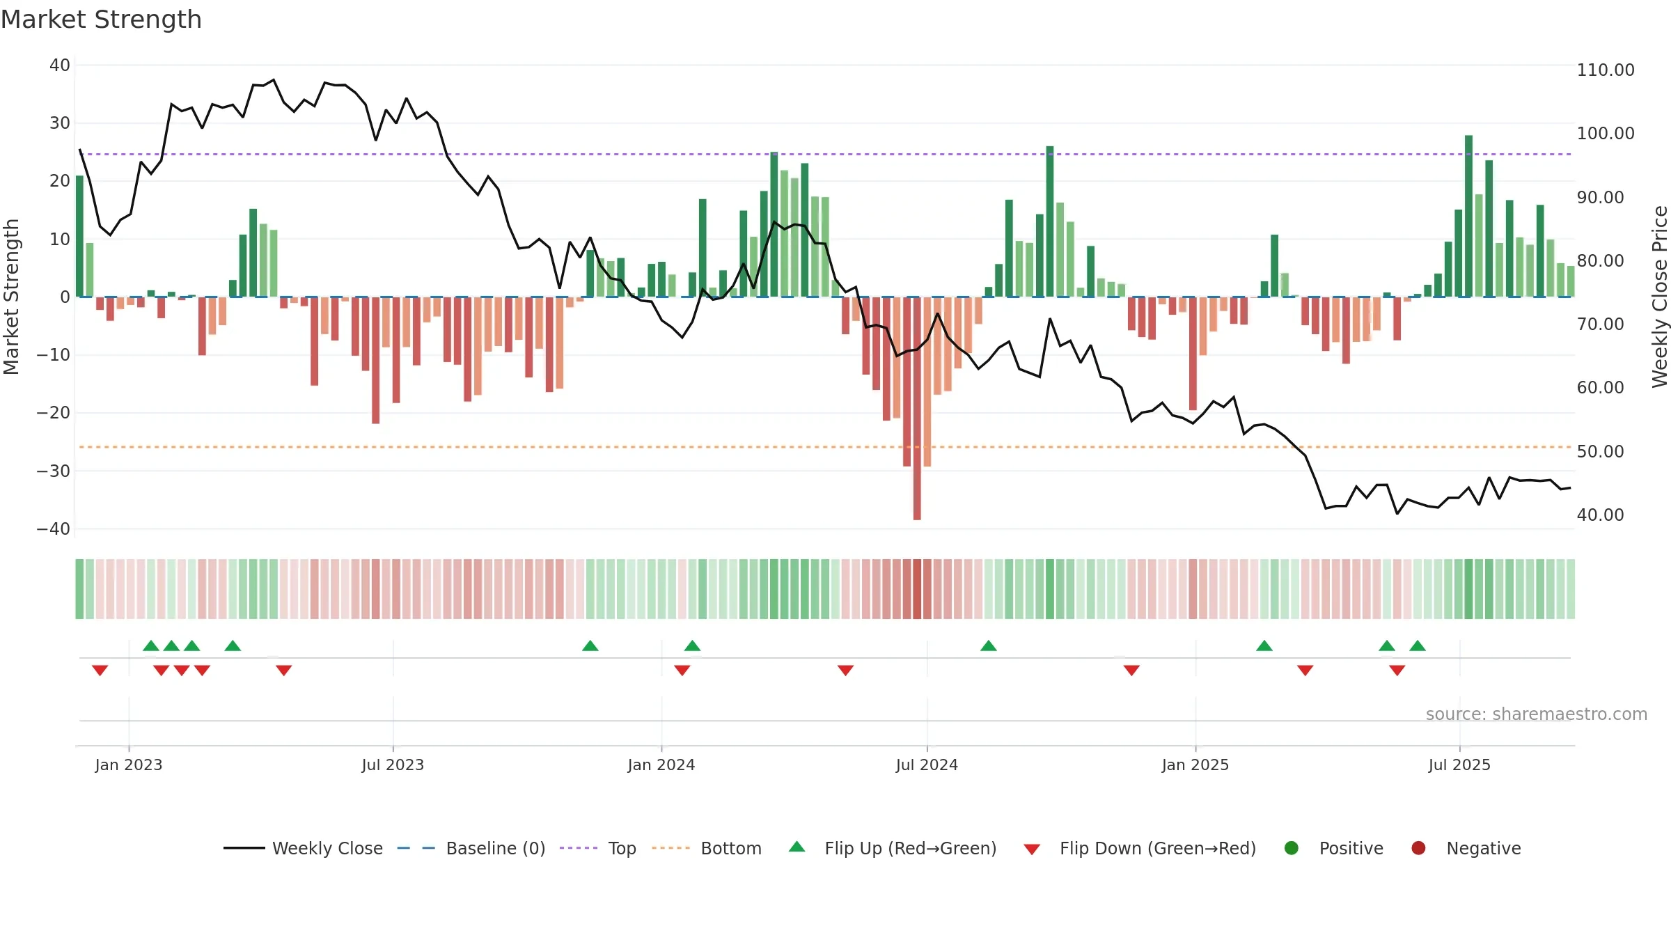This screenshot has height=940, width=1671.
Task: Toggle the Top threshold legend entry
Action: coord(598,848)
